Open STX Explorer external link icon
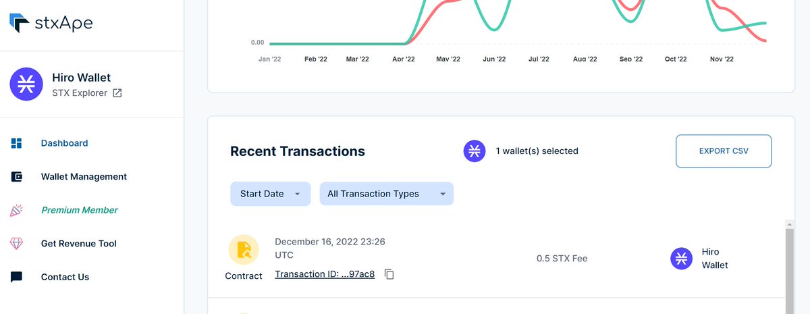The height and width of the screenshot is (314, 810). pos(117,93)
